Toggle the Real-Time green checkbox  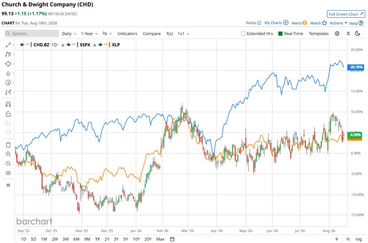pyautogui.click(x=280, y=34)
